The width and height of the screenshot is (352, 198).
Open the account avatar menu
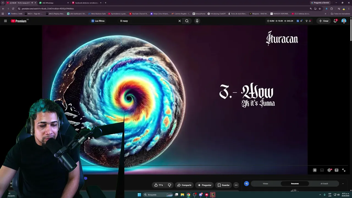tap(344, 21)
